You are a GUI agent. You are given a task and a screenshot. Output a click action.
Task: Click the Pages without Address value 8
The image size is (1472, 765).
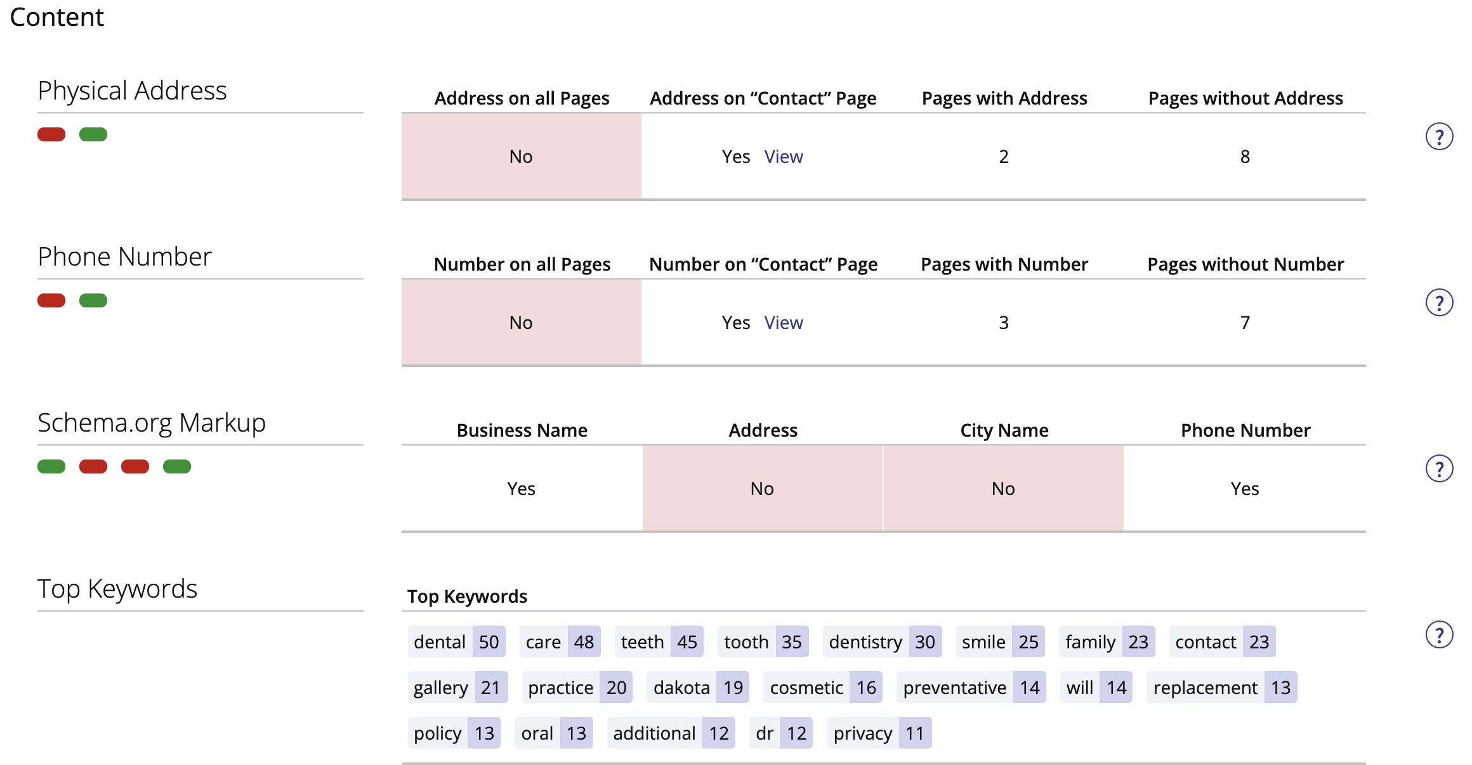point(1245,157)
